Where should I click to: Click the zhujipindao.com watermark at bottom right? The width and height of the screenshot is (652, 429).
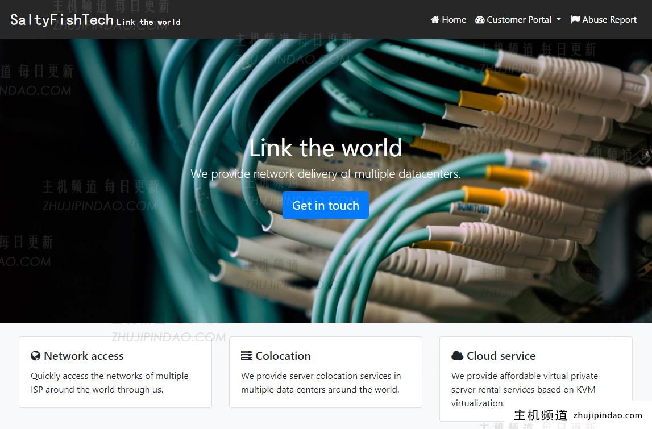tap(608, 415)
